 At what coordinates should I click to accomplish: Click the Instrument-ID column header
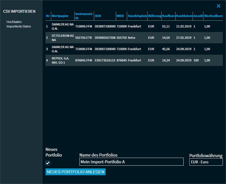[x=84, y=16]
